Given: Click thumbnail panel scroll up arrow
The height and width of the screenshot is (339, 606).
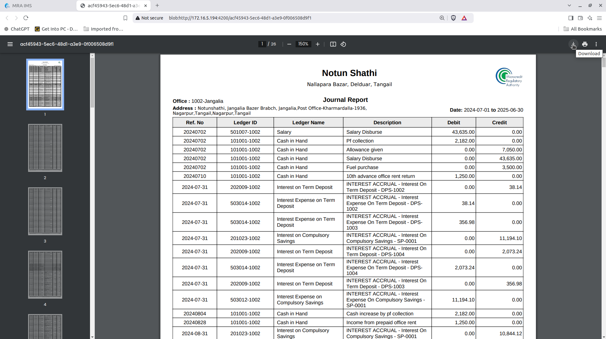Looking at the screenshot, I should click(92, 56).
